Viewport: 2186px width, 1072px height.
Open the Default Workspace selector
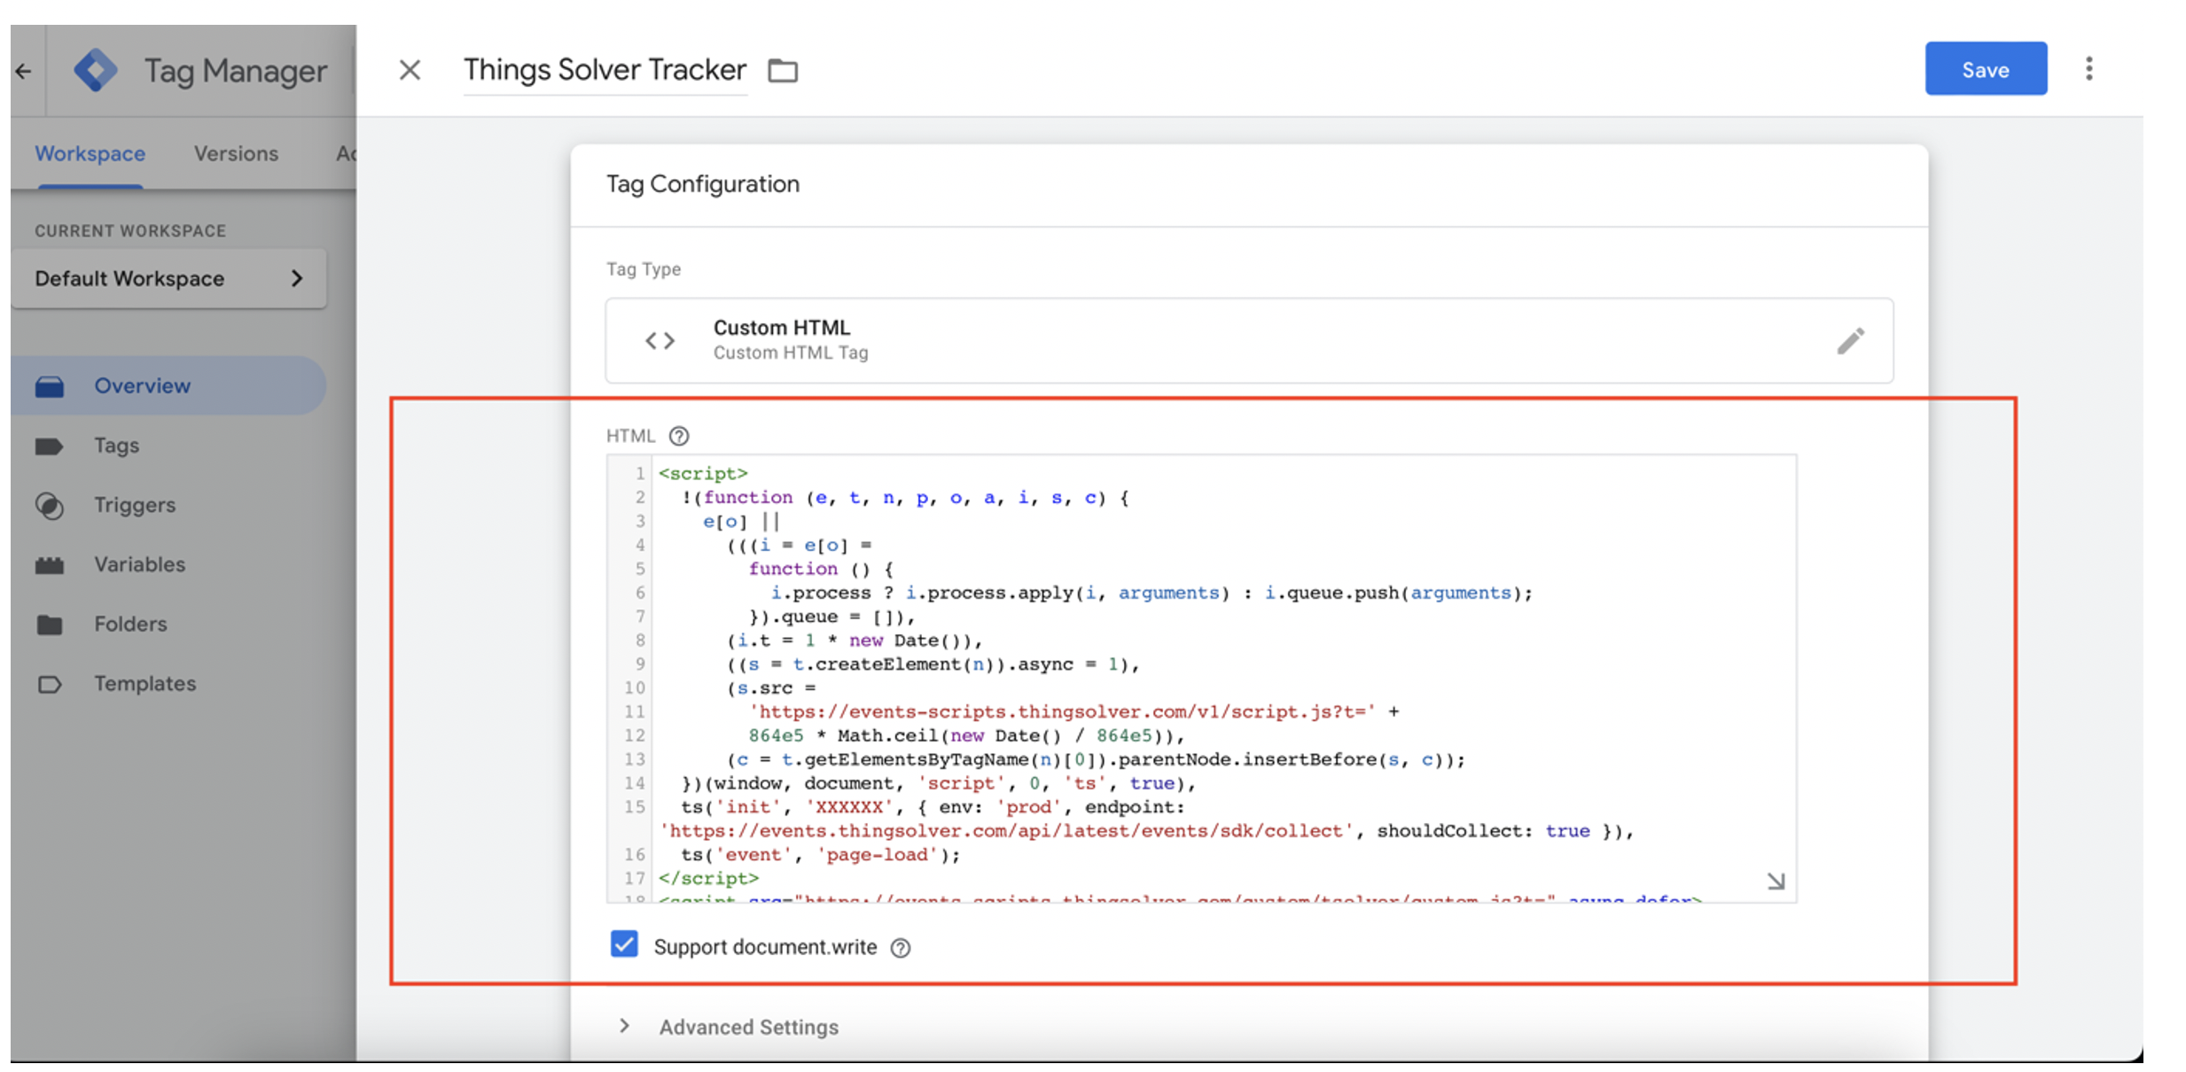click(x=168, y=278)
